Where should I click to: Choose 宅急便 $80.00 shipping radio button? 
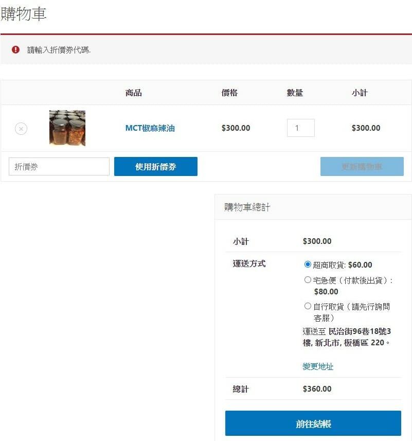308,280
